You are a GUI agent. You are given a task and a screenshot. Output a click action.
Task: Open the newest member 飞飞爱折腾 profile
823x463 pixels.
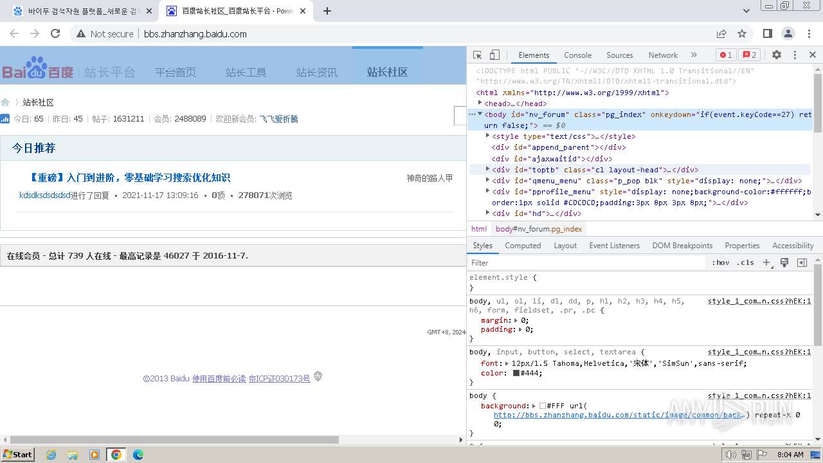pyautogui.click(x=278, y=119)
